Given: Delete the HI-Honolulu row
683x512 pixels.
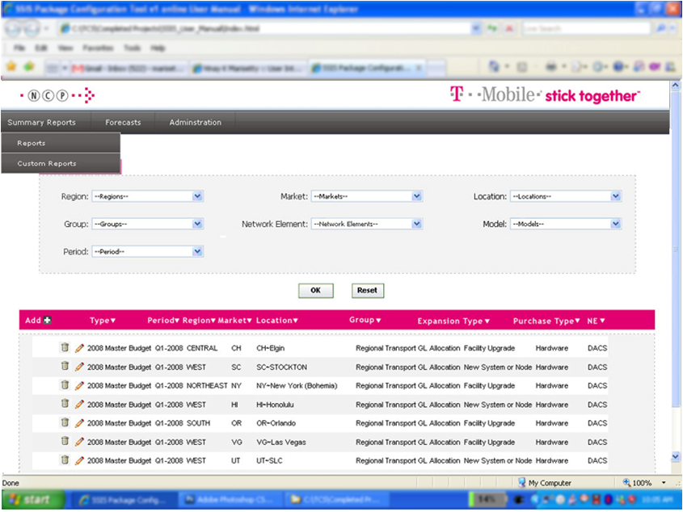Looking at the screenshot, I should click(65, 404).
